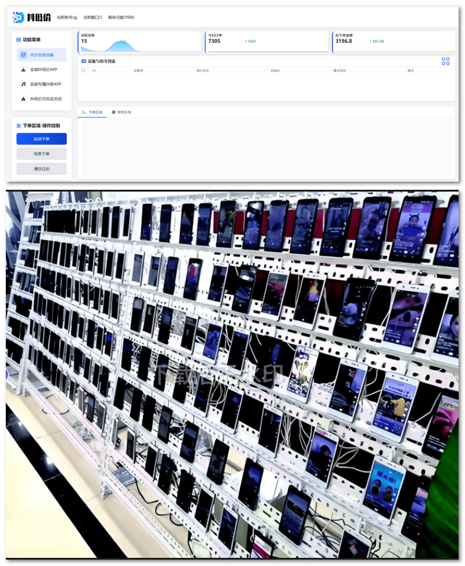
Task: Tick the select-all checkbox in device table
Action: 83,71
